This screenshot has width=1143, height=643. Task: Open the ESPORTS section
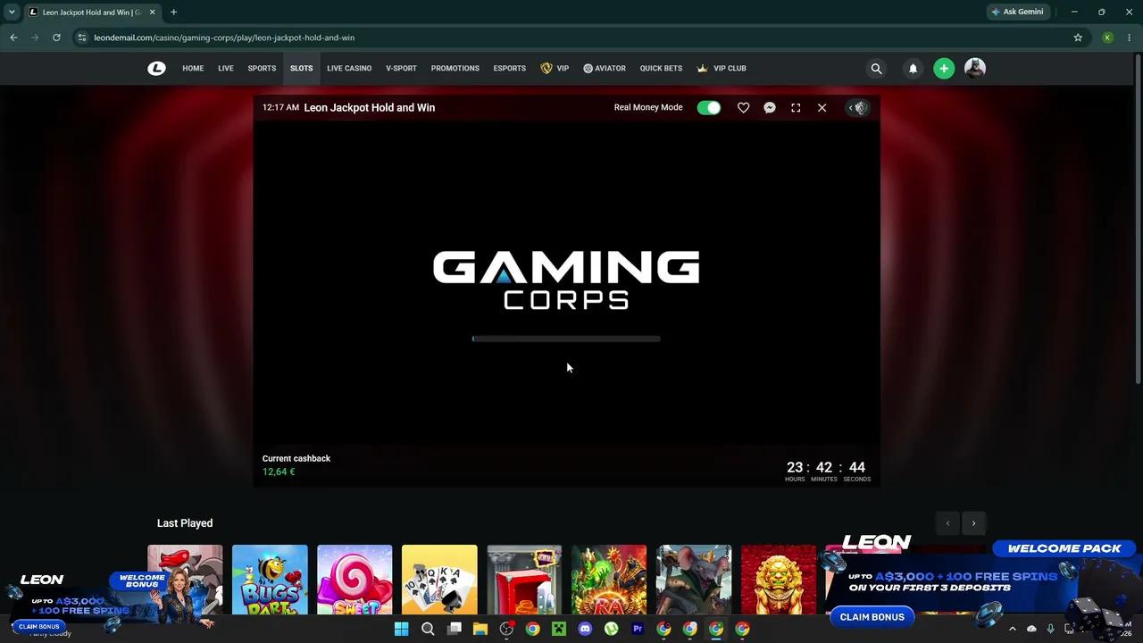tap(509, 68)
